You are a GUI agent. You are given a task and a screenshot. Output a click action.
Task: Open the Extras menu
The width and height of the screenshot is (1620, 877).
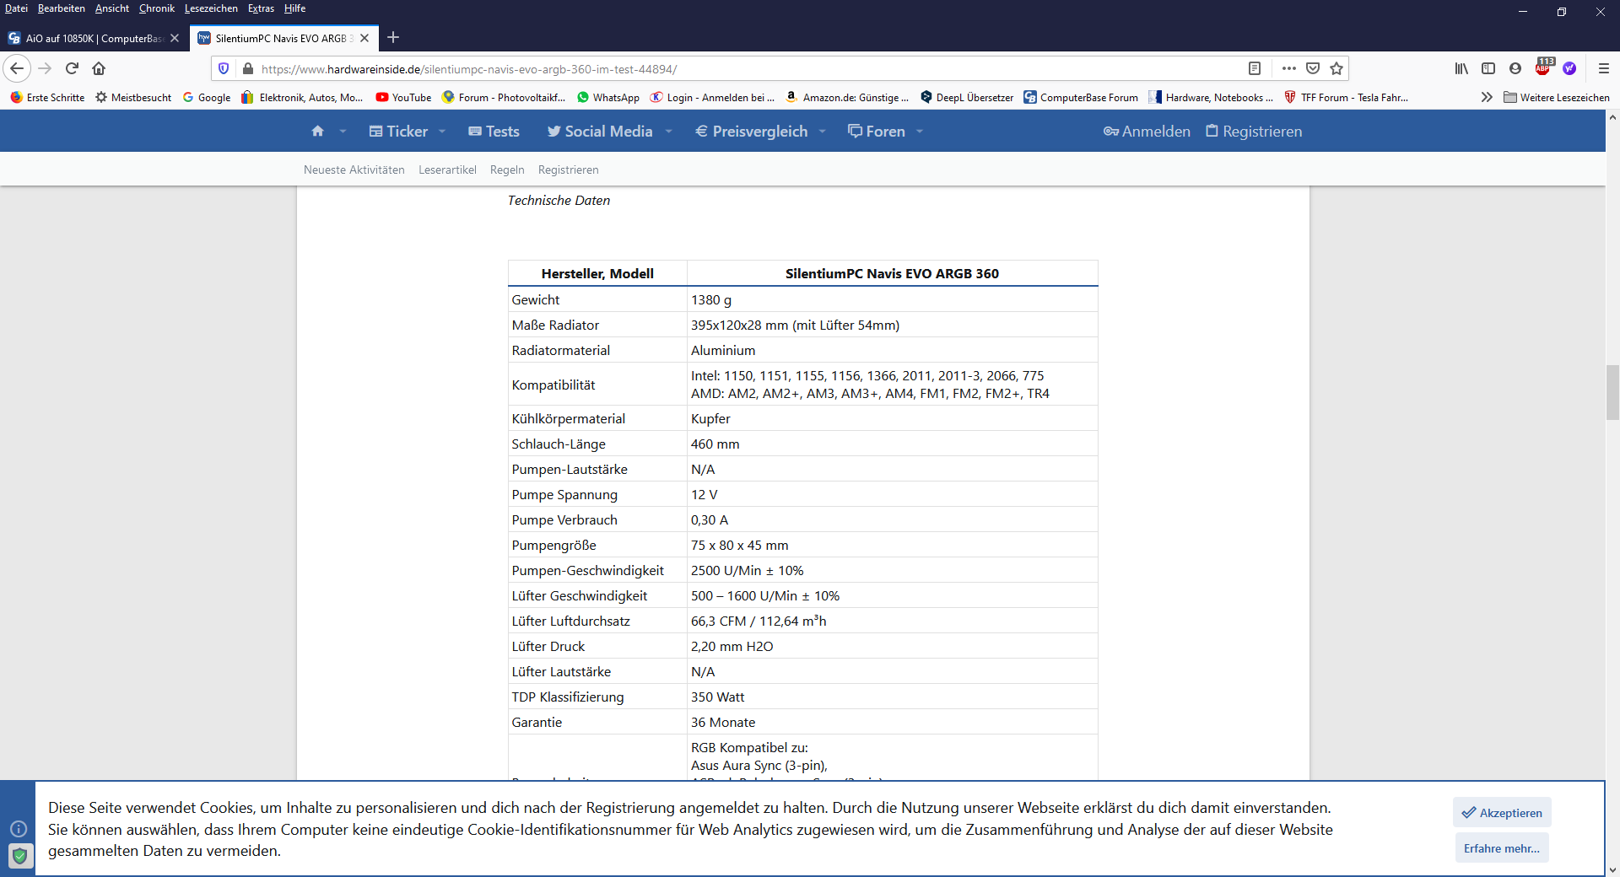click(261, 8)
